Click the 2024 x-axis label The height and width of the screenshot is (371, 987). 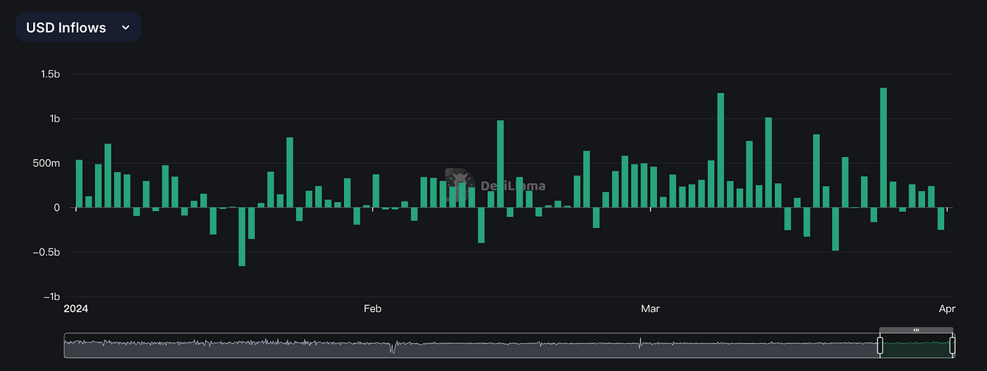click(75, 309)
